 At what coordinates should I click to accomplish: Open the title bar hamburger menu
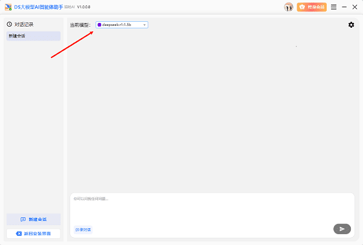(323, 7)
